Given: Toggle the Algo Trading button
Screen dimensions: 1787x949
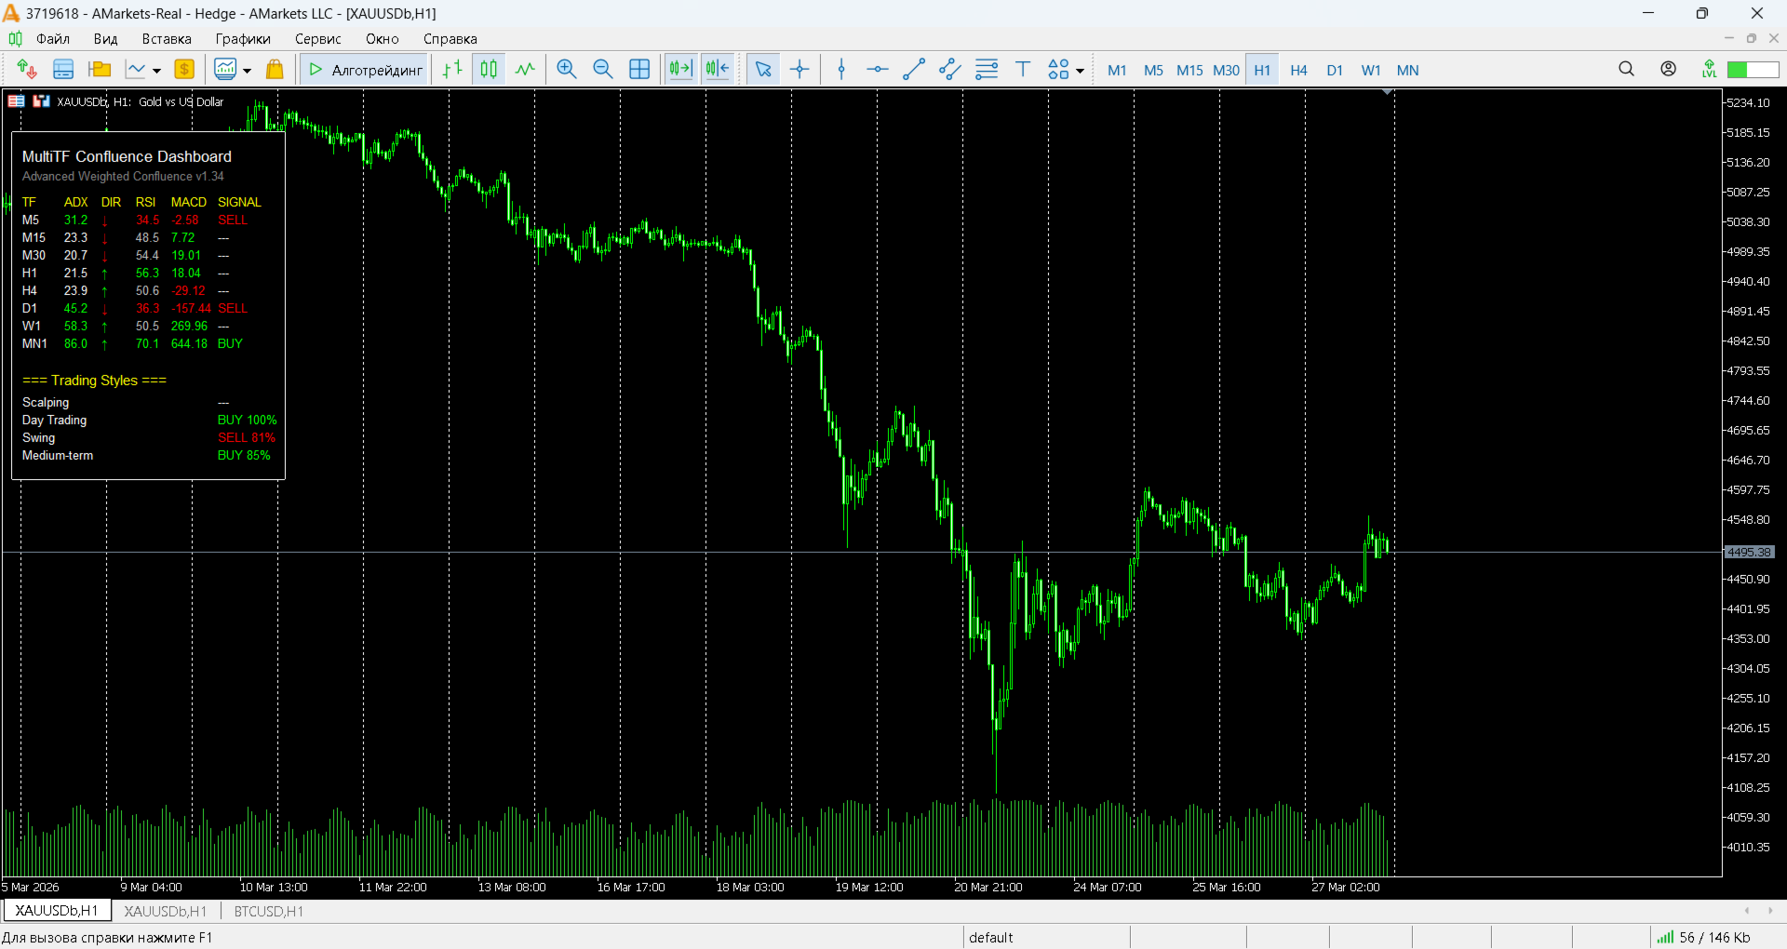Looking at the screenshot, I should (x=365, y=70).
